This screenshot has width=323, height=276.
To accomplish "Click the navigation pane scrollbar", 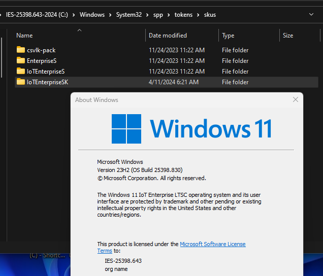I will [x=2, y=58].
